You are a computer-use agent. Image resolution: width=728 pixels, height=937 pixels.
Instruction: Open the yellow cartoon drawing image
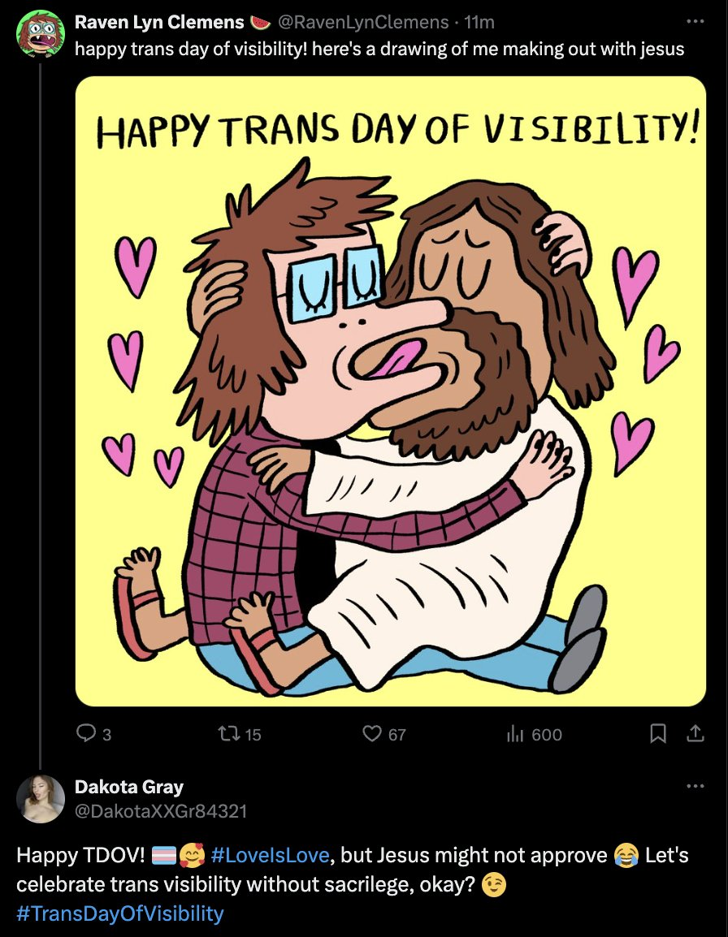tap(391, 391)
